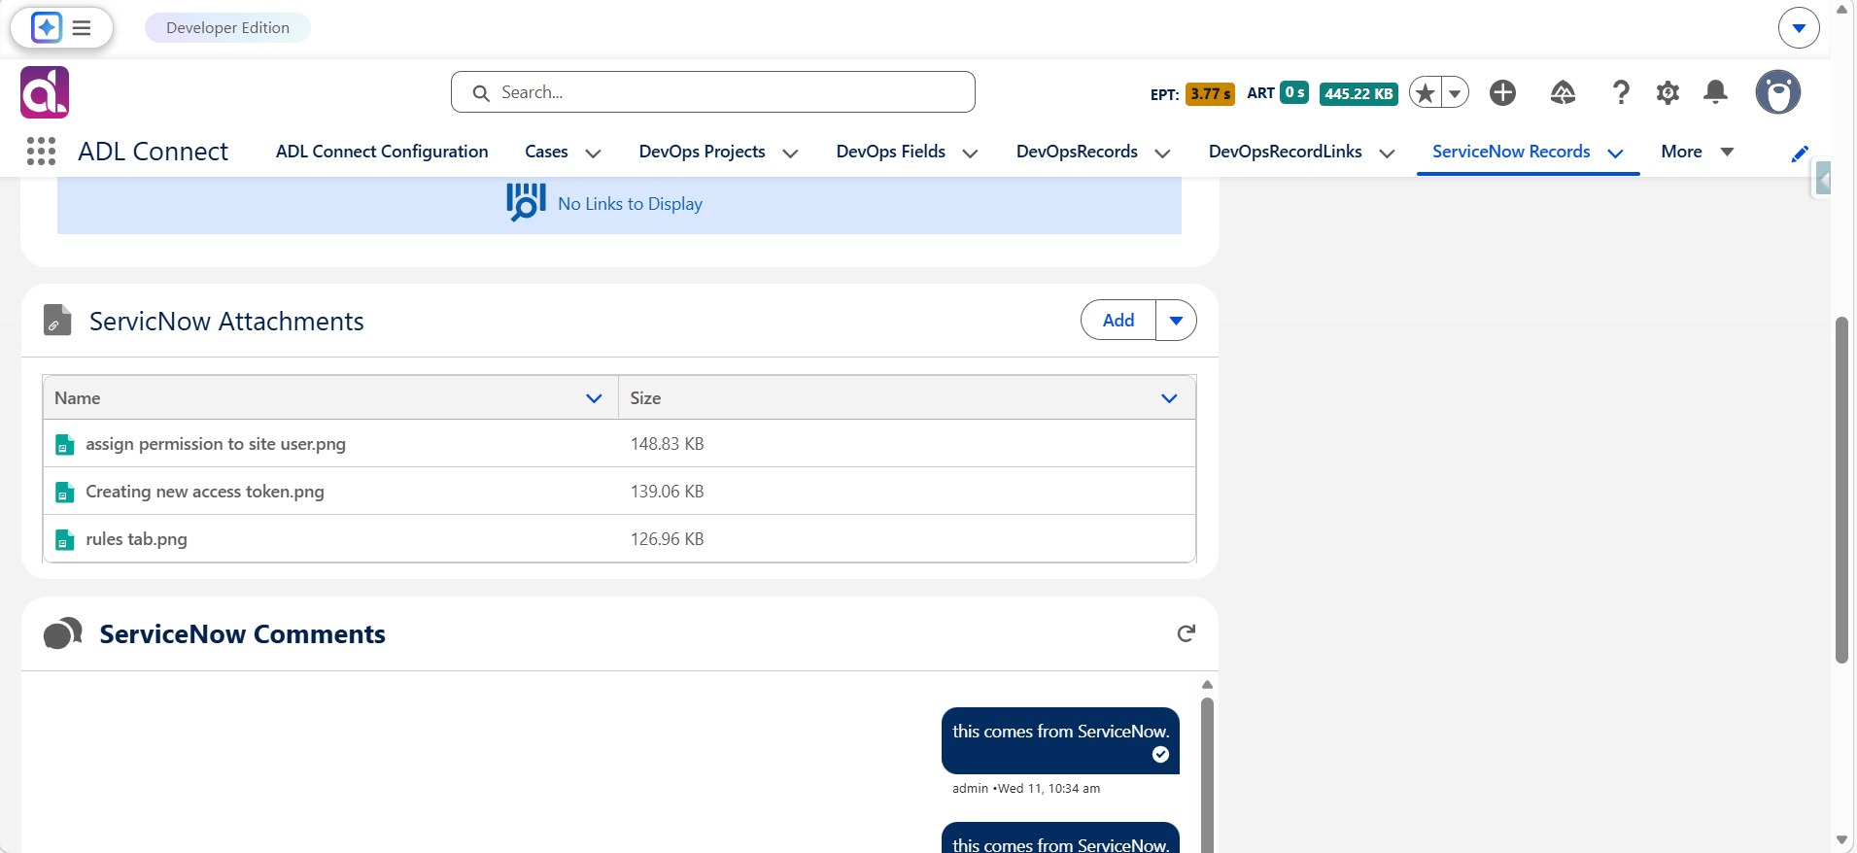This screenshot has width=1857, height=853.
Task: Click the edit navigation pencil icon
Action: click(1800, 154)
